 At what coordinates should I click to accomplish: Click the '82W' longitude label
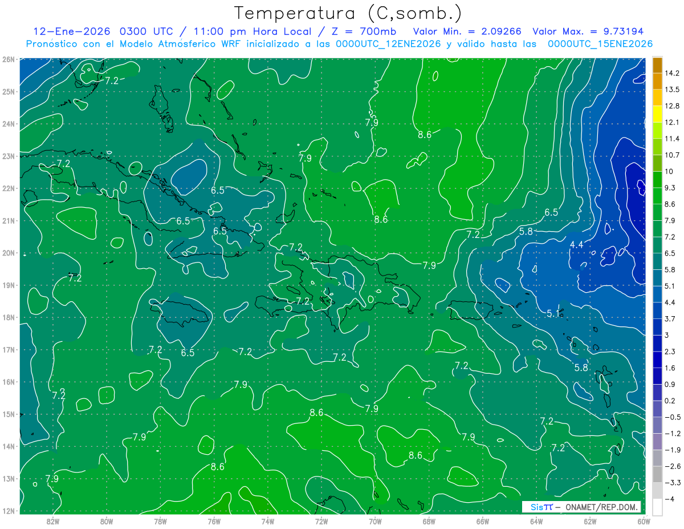click(52, 520)
